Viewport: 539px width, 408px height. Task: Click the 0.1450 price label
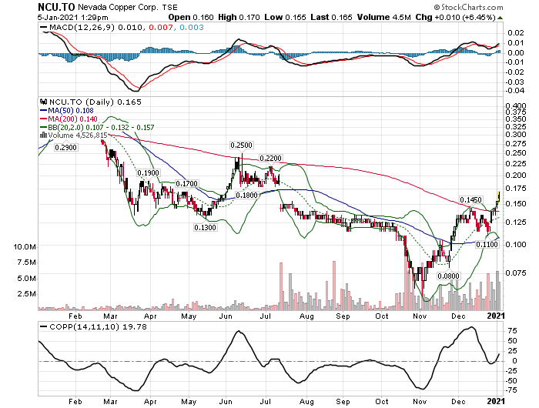click(470, 199)
